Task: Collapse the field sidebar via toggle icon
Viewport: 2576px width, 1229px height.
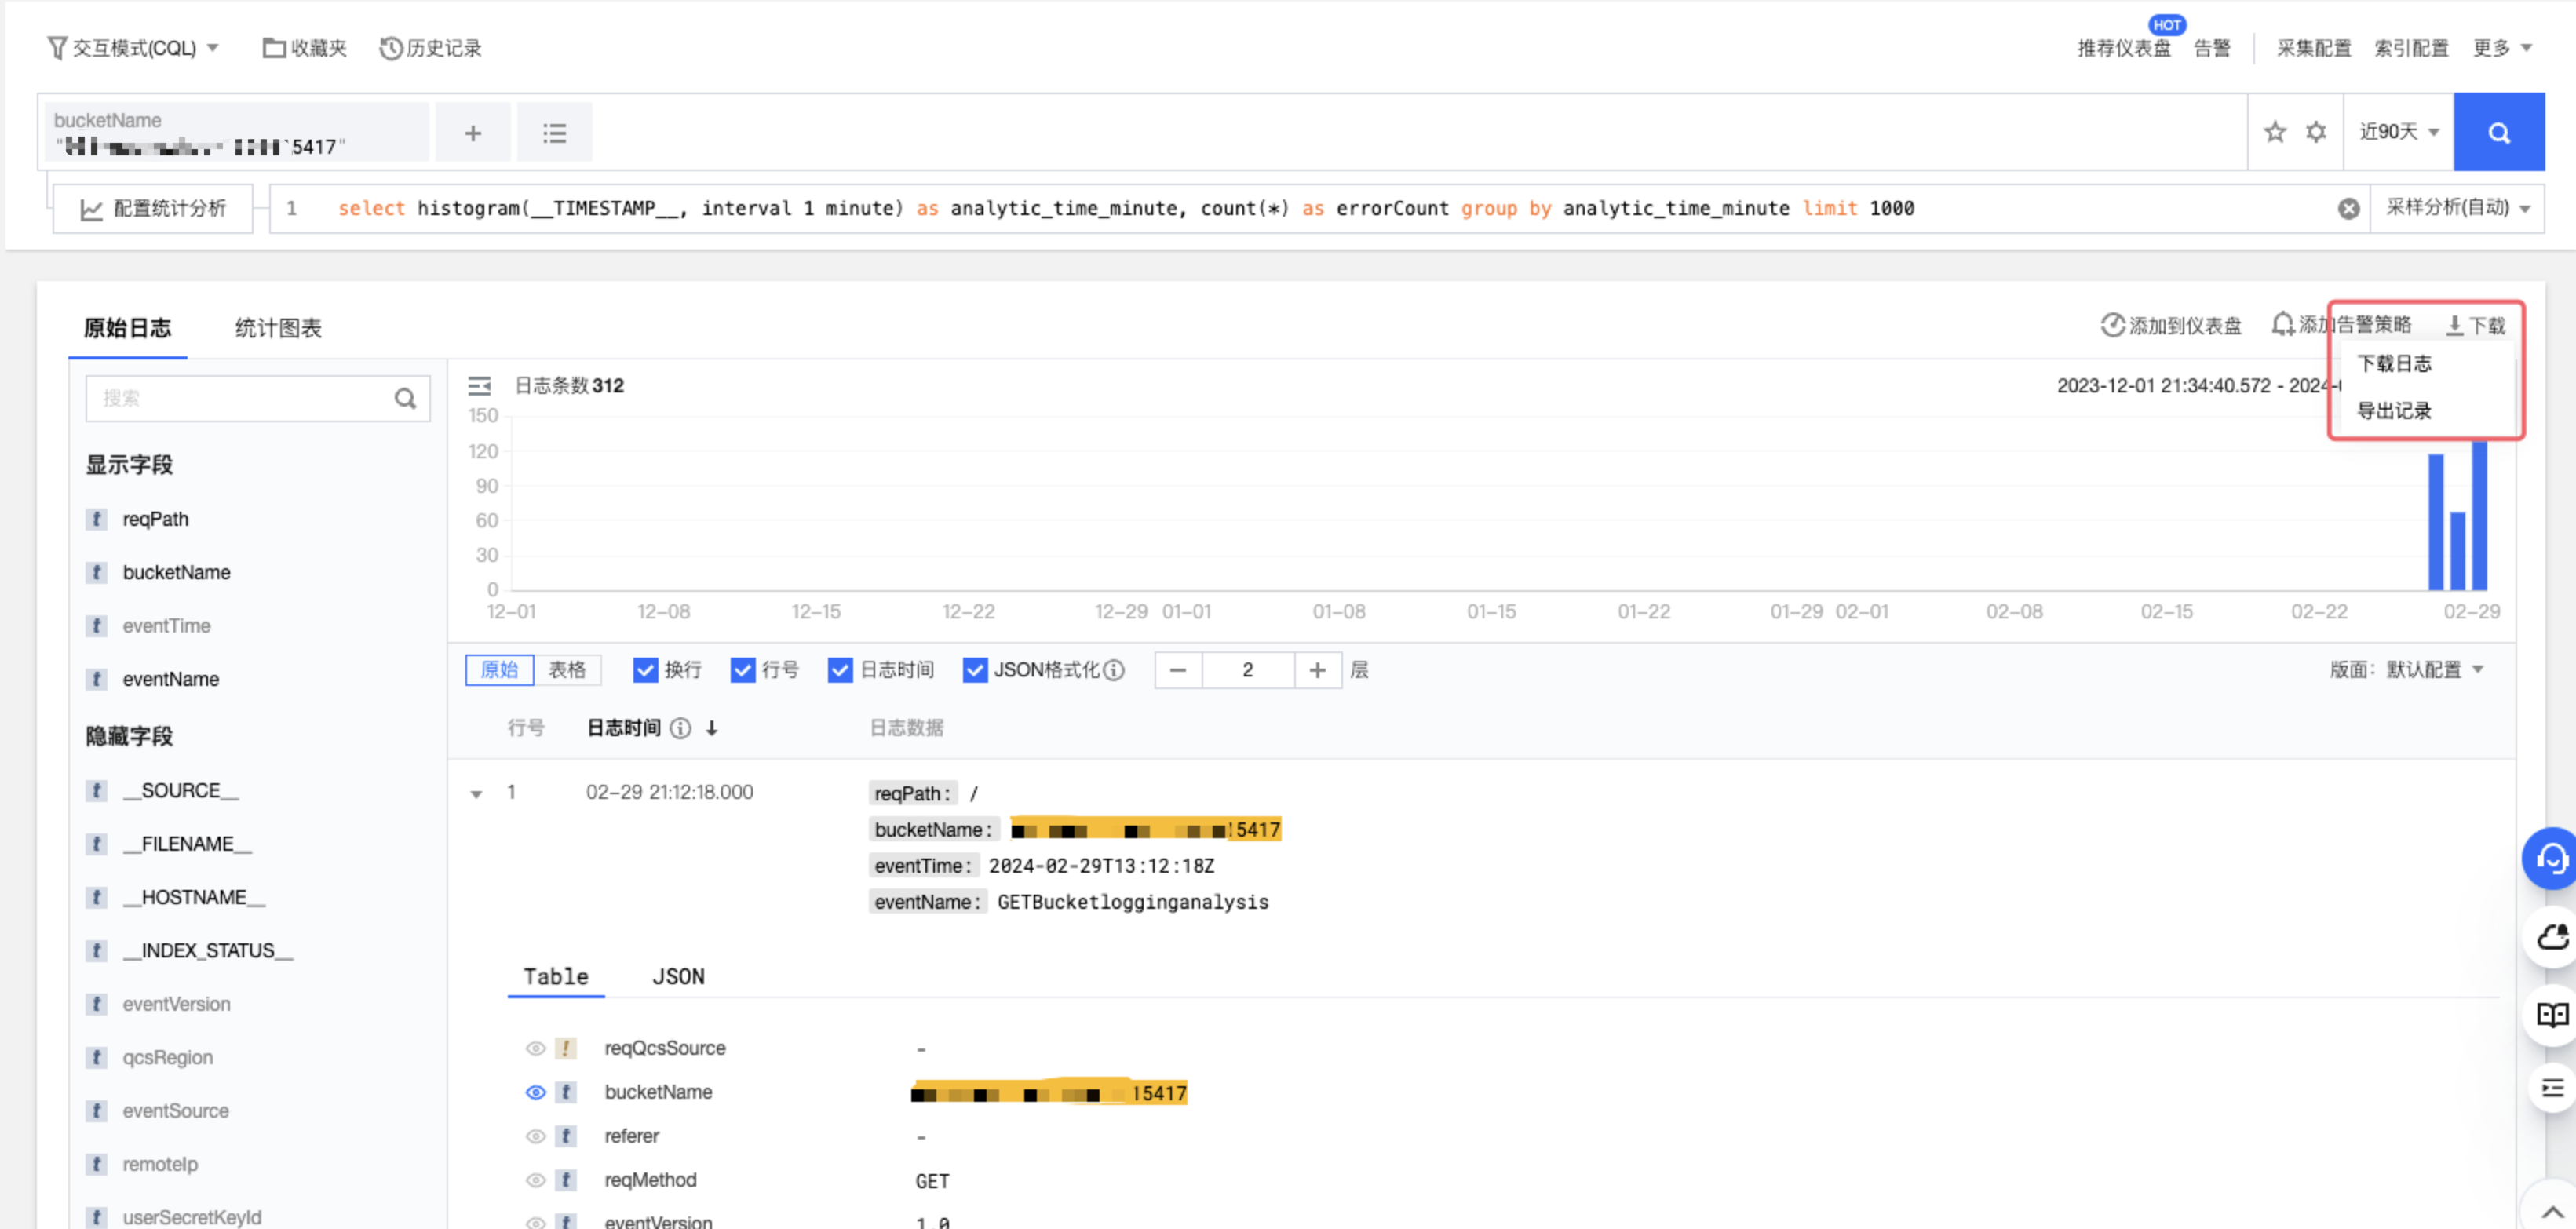Action: 479,386
